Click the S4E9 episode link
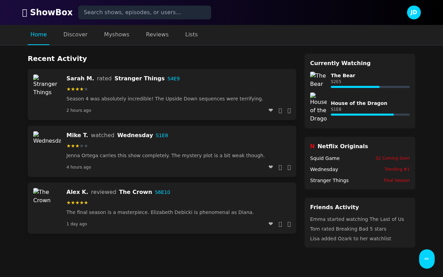This screenshot has height=277, width=443. [173, 79]
